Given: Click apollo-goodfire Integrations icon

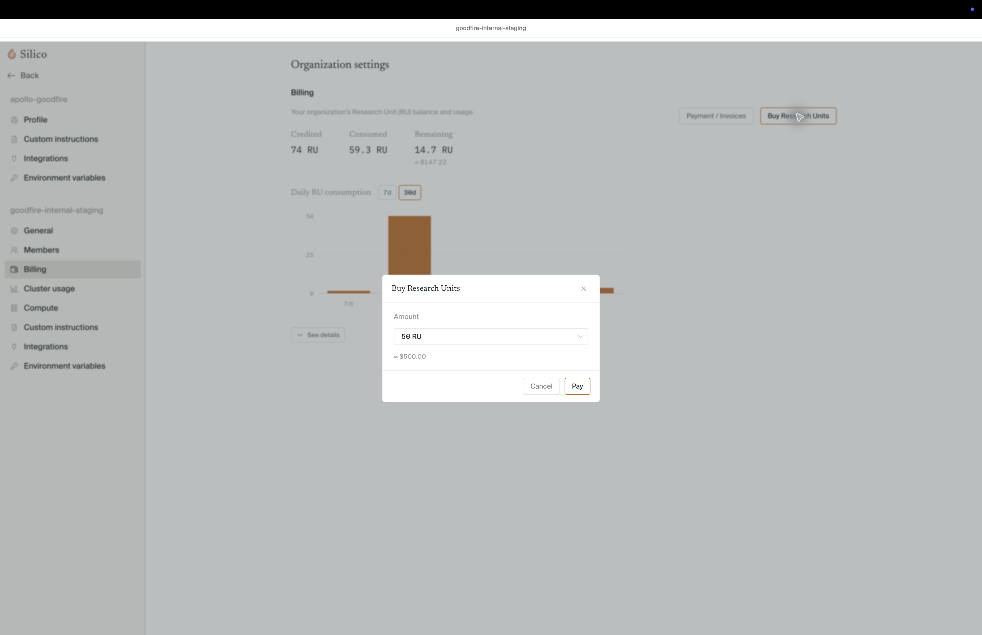Looking at the screenshot, I should tap(14, 159).
